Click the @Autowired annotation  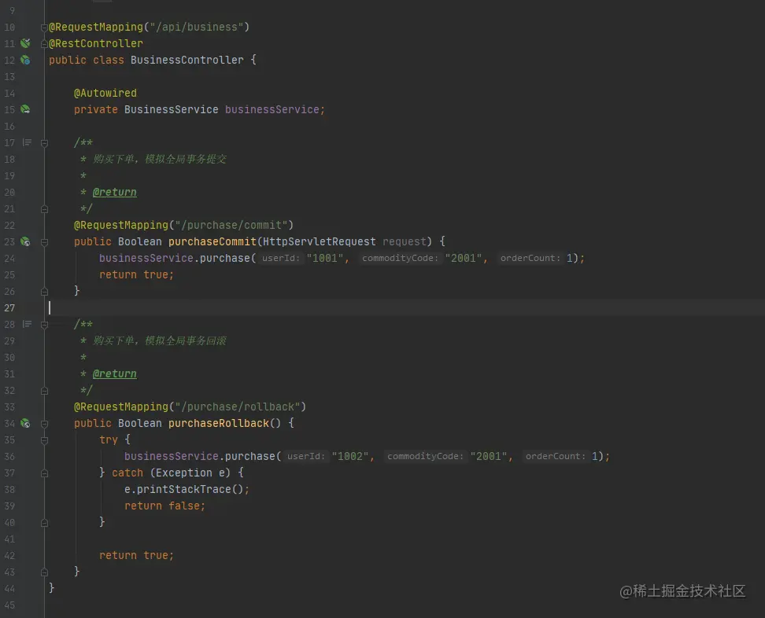click(105, 93)
